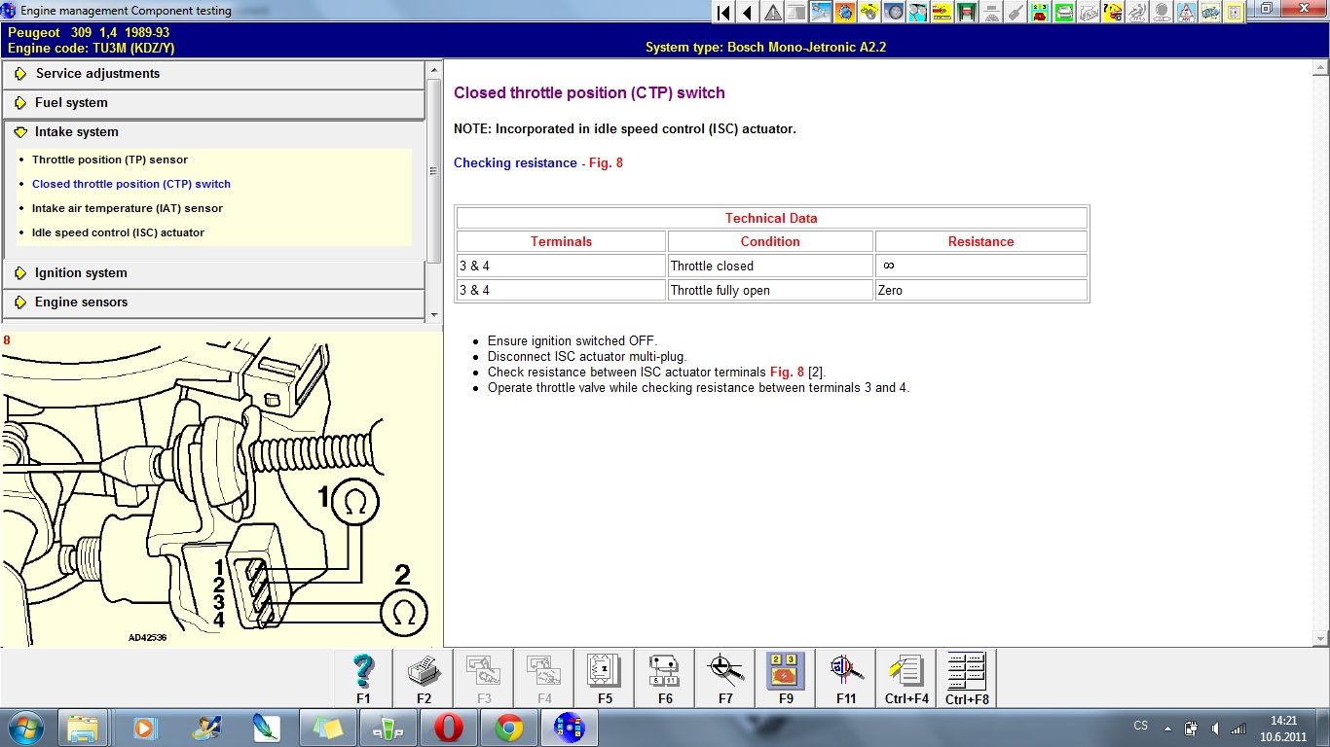Click the F1 help question mark button
This screenshot has height=747, width=1330.
coord(363,677)
